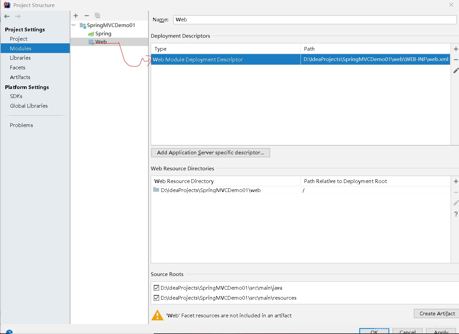This screenshot has height=334, width=459.
Task: Click the help button in bottom corner
Action: pos(9,332)
